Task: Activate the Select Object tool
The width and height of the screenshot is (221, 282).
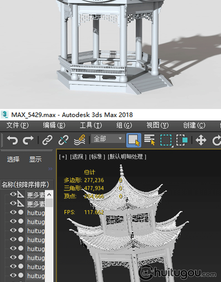Action: [x=133, y=140]
